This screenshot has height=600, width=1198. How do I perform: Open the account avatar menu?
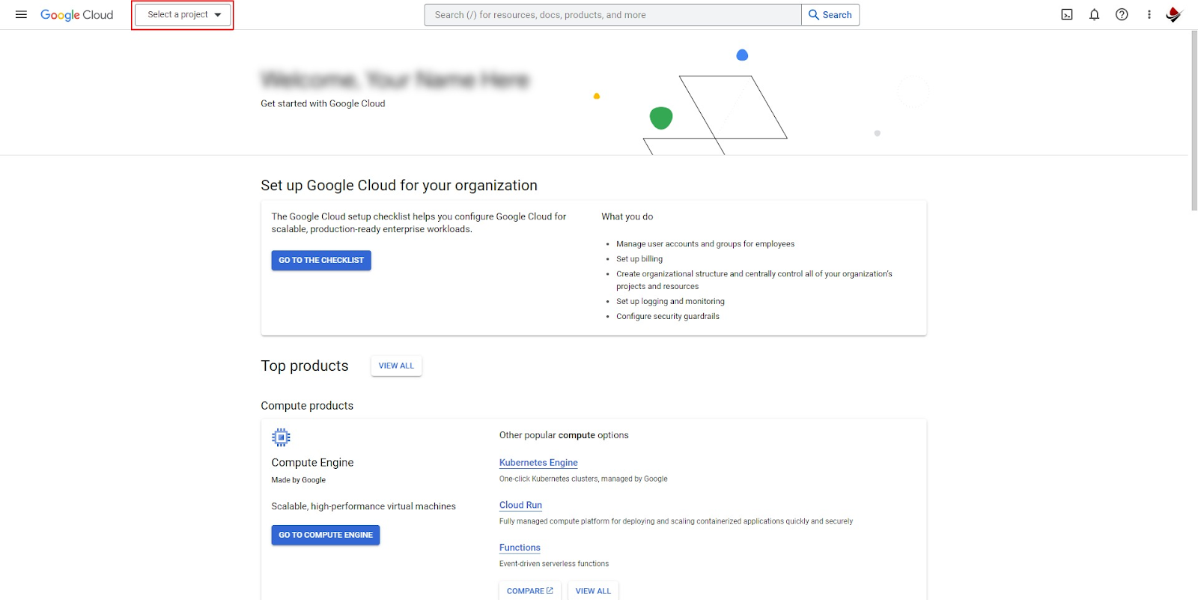[x=1173, y=15]
